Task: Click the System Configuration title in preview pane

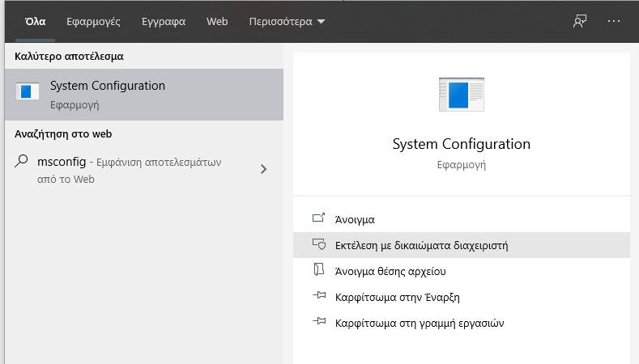Action: 462,144
